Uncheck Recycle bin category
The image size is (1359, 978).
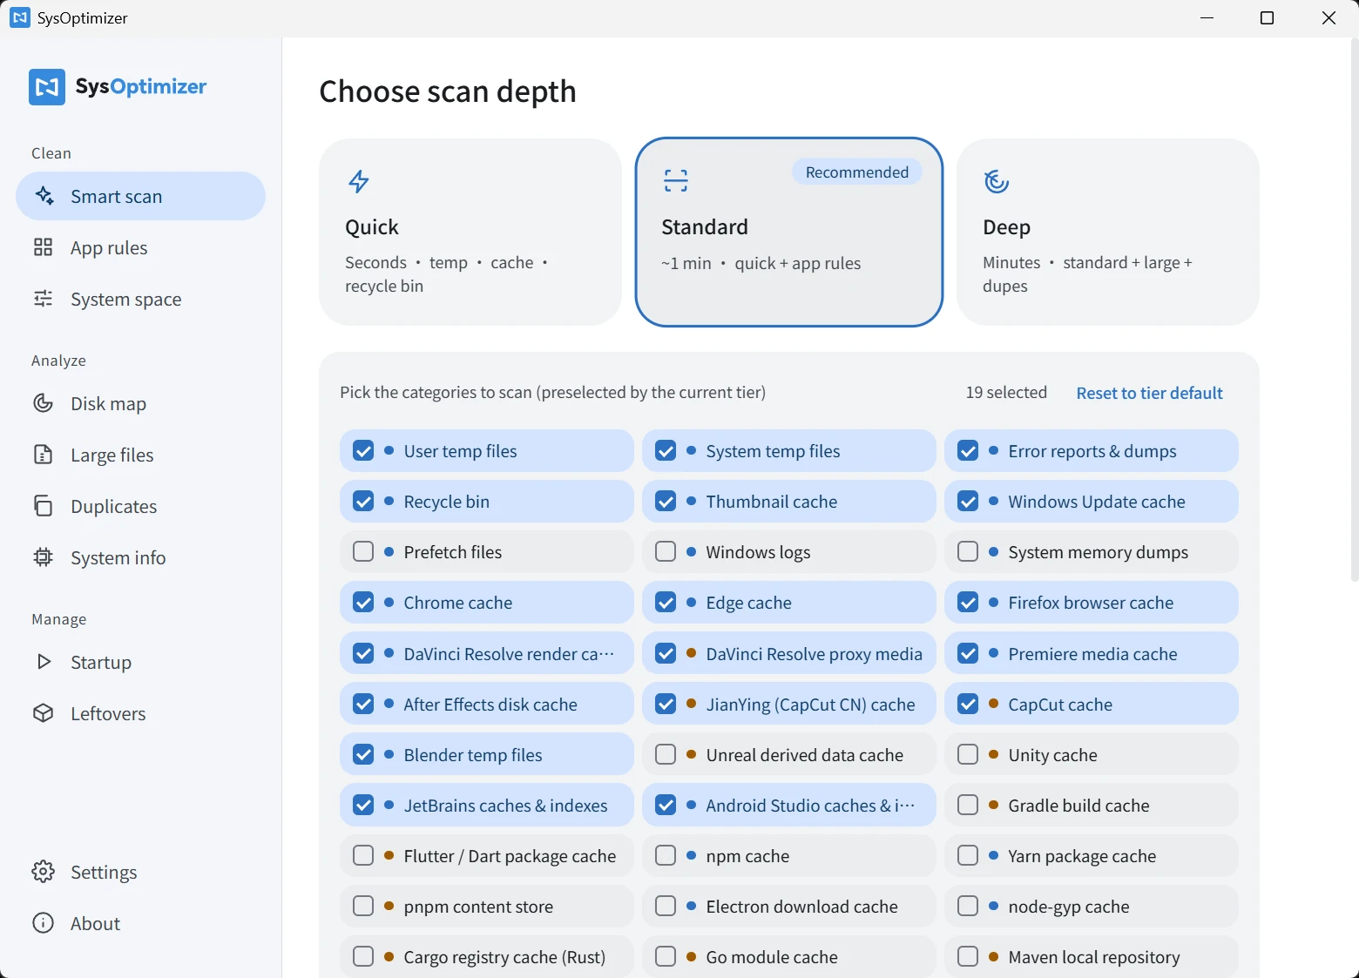point(363,502)
